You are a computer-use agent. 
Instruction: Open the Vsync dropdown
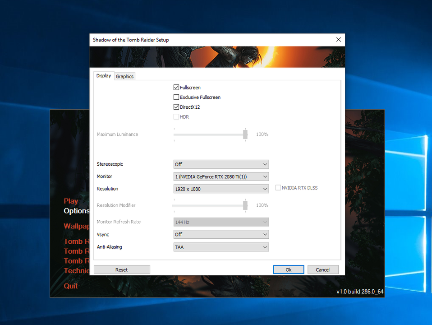(x=221, y=234)
